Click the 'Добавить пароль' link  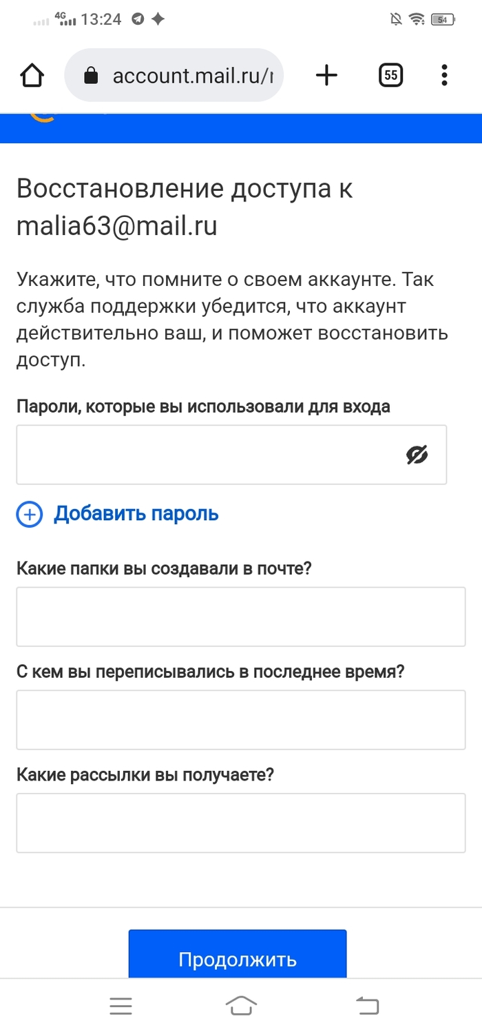(x=136, y=514)
